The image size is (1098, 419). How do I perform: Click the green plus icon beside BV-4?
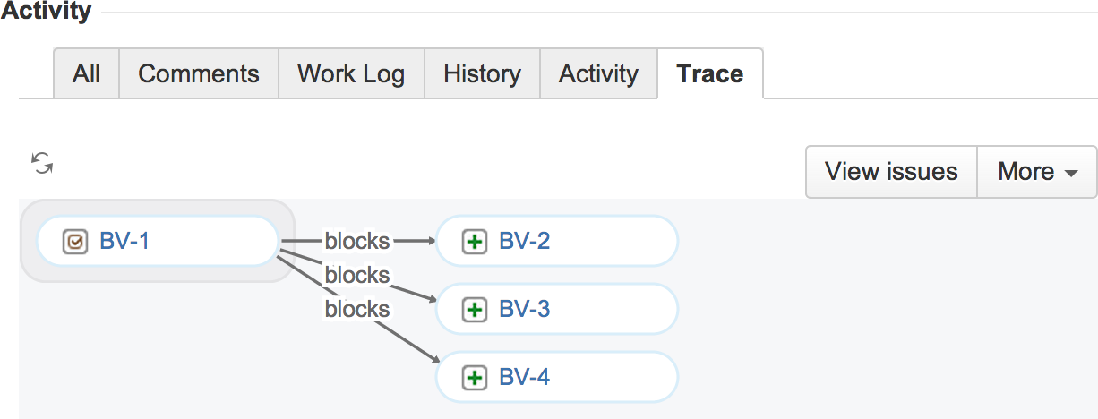coord(474,378)
